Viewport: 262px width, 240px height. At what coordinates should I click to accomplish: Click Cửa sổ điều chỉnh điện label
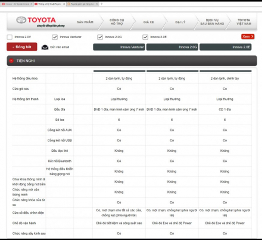pyautogui.click(x=28, y=213)
